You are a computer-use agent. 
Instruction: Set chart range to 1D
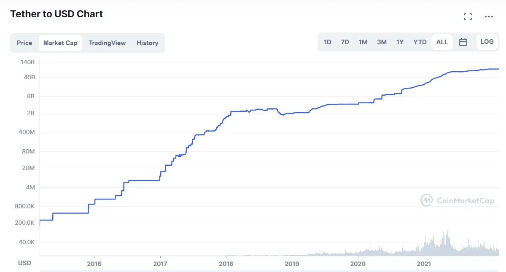328,42
